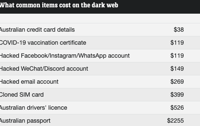Click the $149 price value
200x126 pixels.
pyautogui.click(x=177, y=69)
